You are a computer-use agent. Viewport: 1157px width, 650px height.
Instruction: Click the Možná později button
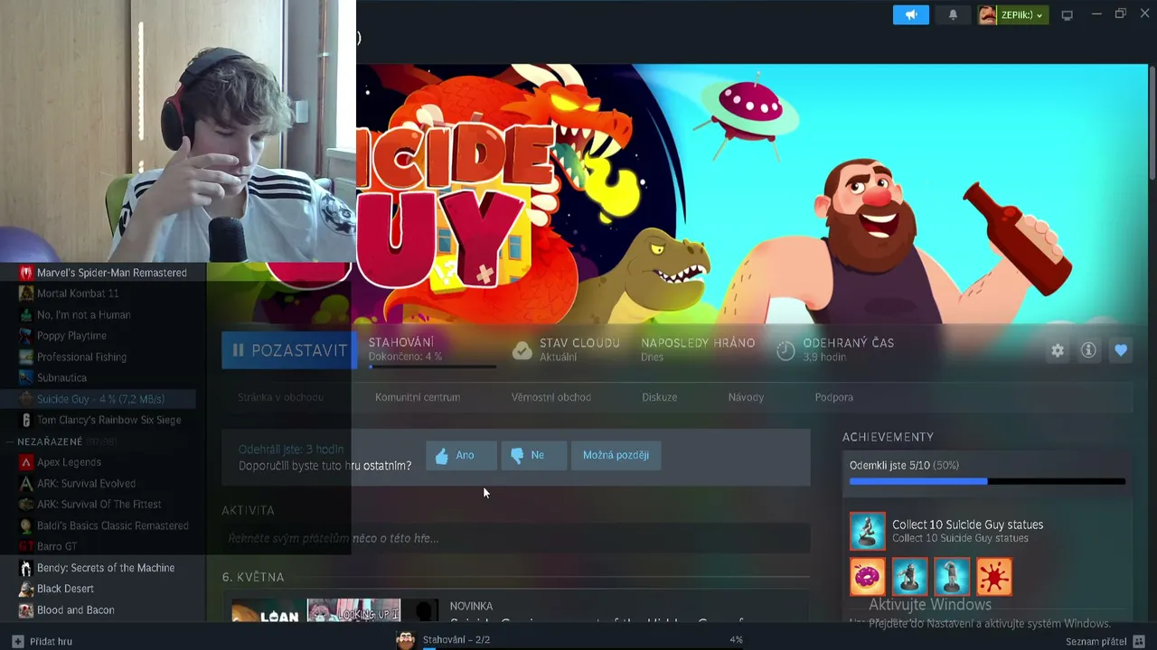[616, 456]
